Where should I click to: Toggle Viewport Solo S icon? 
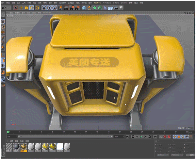click(3, 65)
